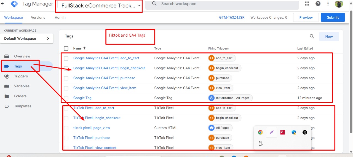Check GA4 Event add_to_cart tag checkbox

[66, 58]
